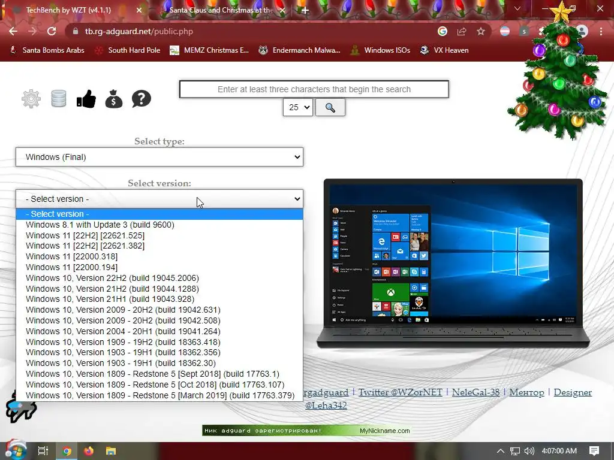The image size is (614, 460).
Task: Select Windows 10 2004 build 19041.264
Action: (159, 331)
